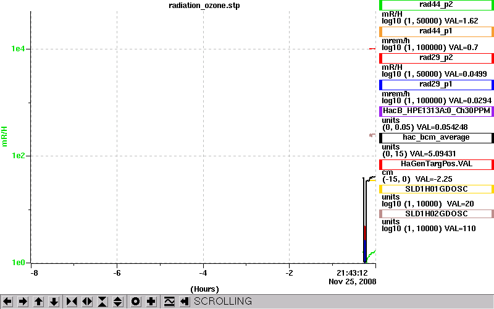This screenshot has width=494, height=309.
Task: Click the Nov 25, 2008 date label
Action: click(353, 282)
